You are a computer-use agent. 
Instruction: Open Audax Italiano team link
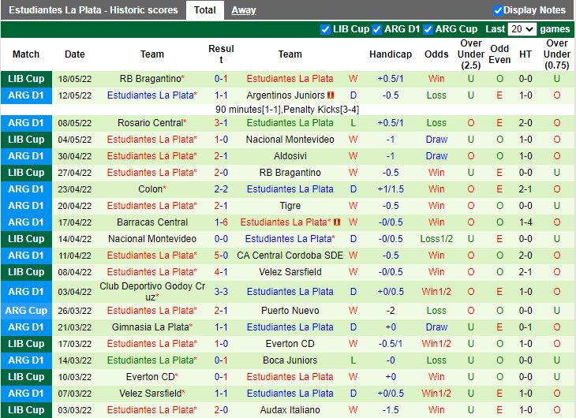[x=290, y=410]
